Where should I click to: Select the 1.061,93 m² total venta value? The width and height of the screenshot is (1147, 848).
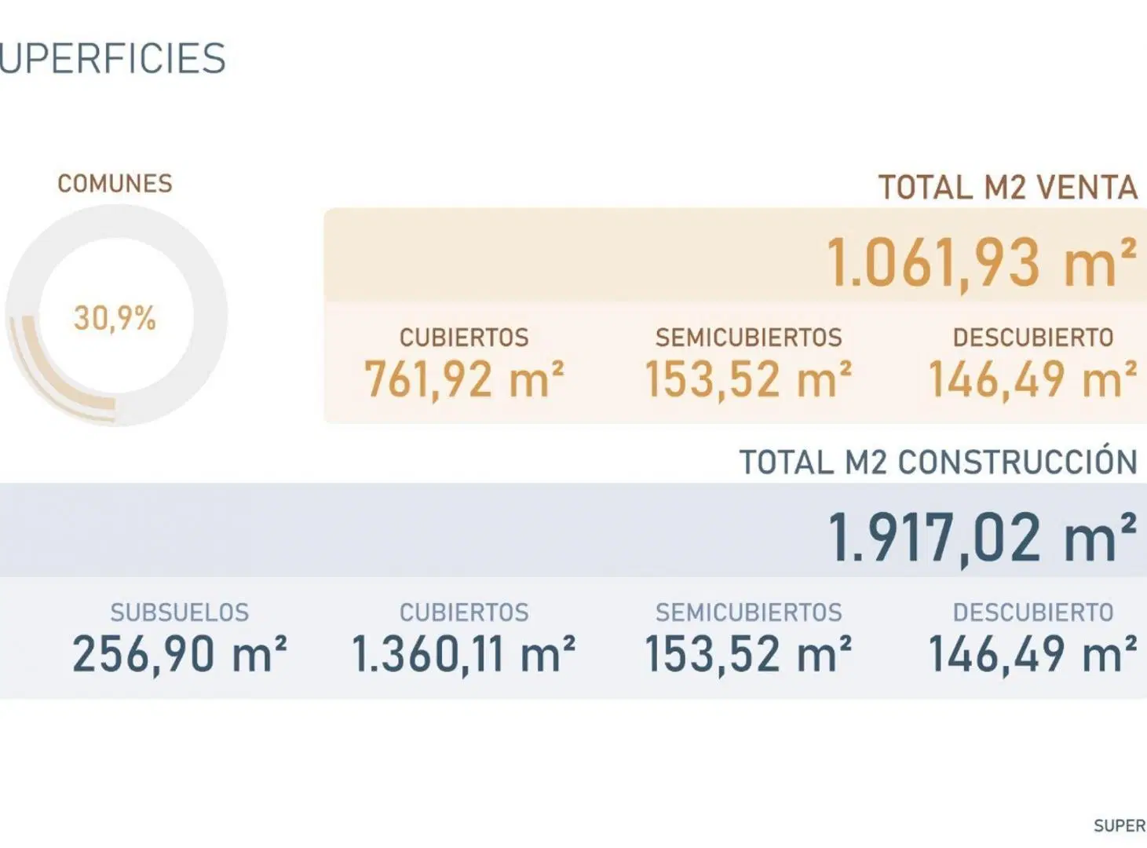tap(982, 263)
